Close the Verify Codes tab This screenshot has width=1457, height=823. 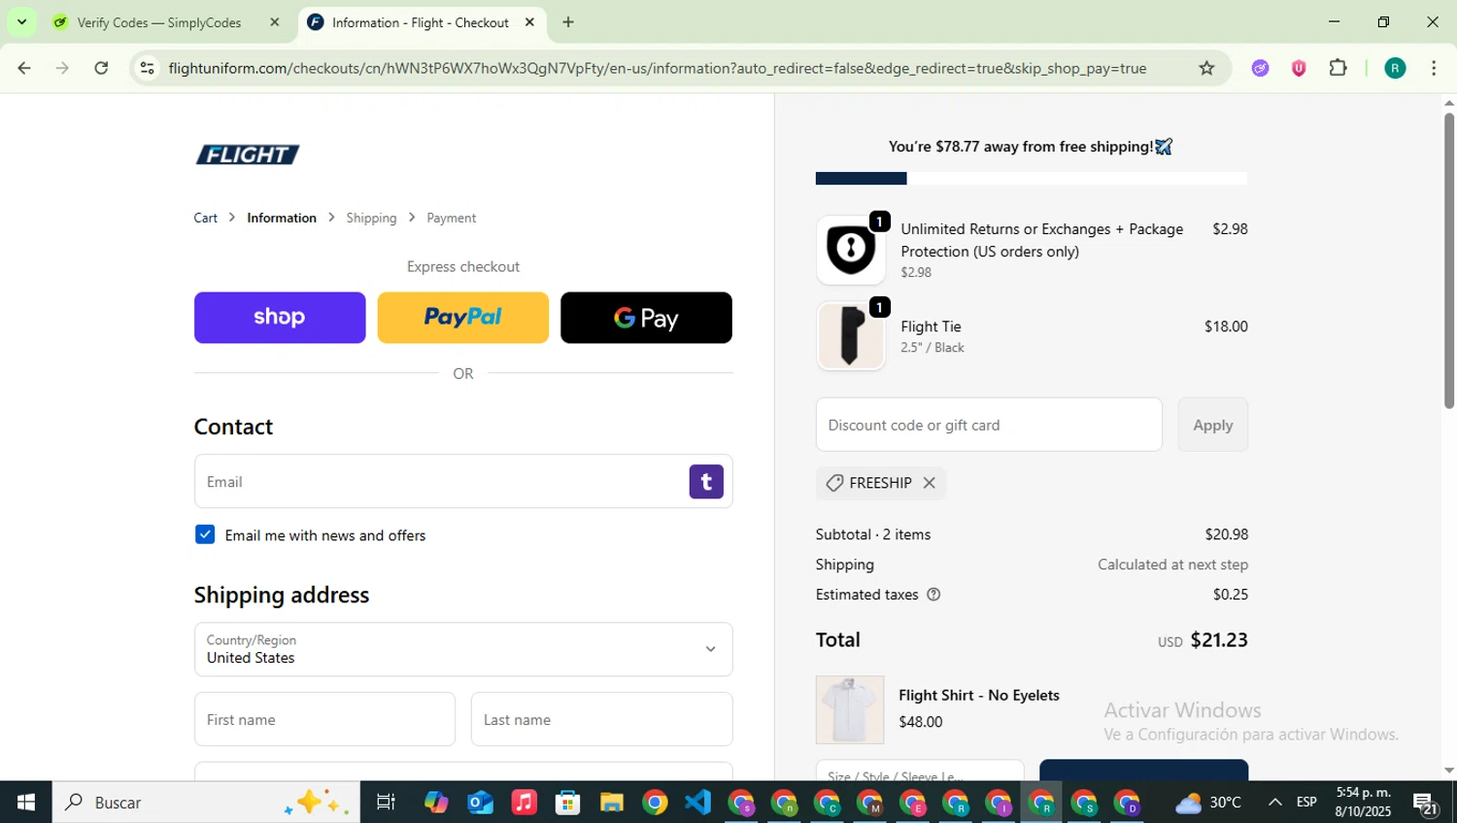[x=275, y=22]
